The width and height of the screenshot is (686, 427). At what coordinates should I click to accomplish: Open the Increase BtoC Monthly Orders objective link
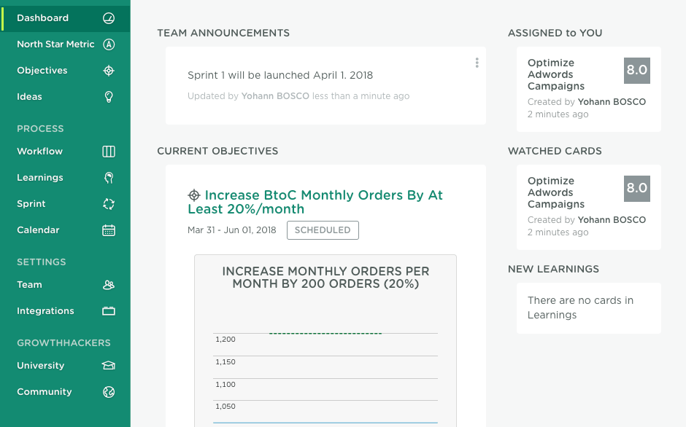pos(315,202)
